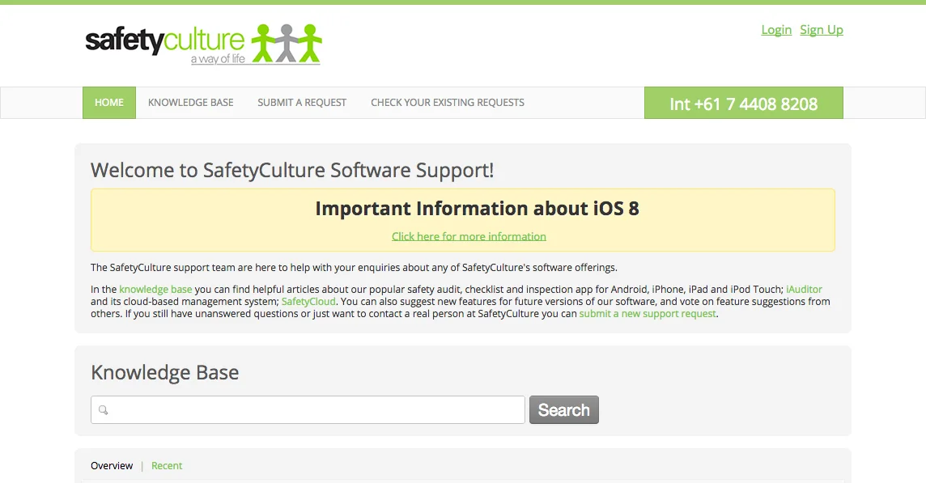926x483 pixels.
Task: Open the KNOWLEDGE BASE menu item
Action: (191, 103)
